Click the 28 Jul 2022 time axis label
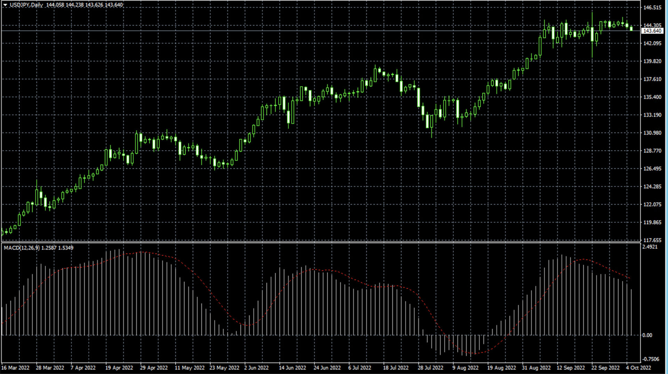The height and width of the screenshot is (374, 668). 430,368
